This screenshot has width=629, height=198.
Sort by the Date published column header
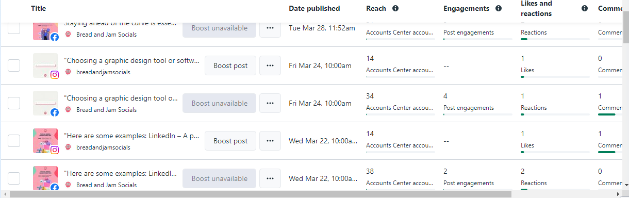coord(314,8)
